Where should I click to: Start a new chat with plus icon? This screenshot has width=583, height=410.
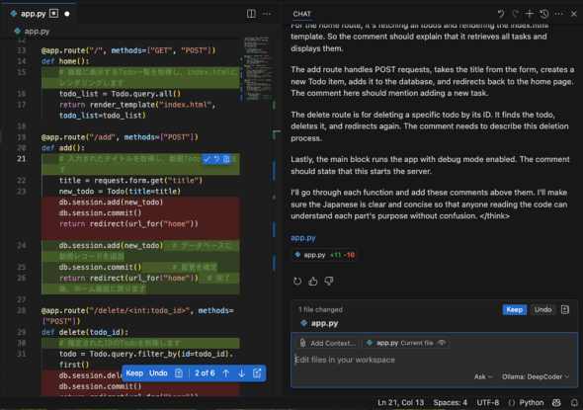tap(530, 14)
